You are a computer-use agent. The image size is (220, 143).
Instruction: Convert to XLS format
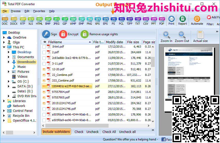31,21
